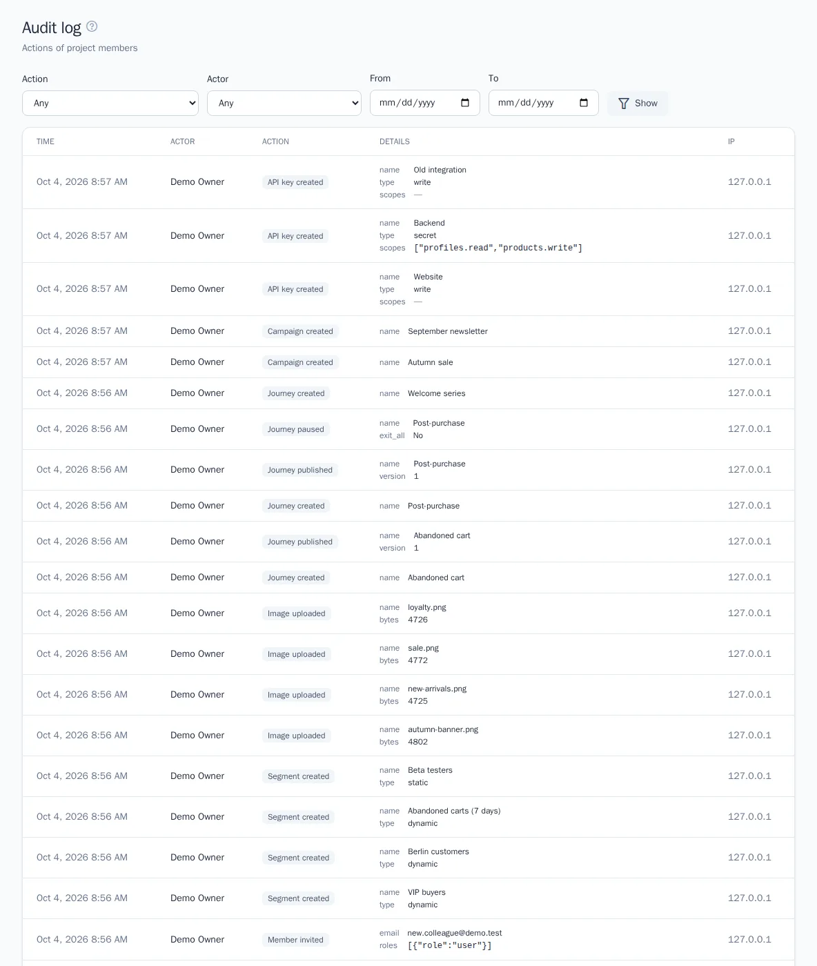Click the ACTION column header
817x966 pixels.
275,141
